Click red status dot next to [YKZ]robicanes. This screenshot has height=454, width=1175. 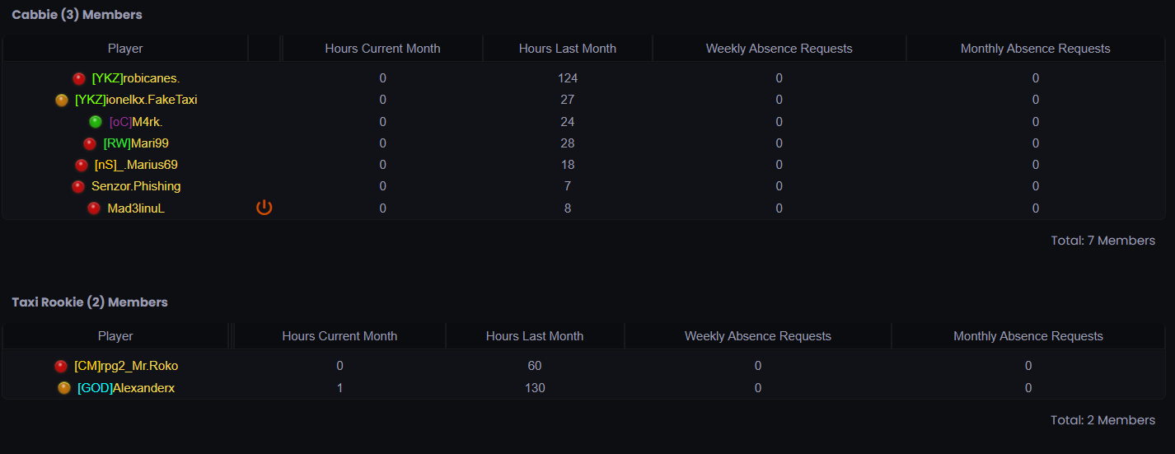tap(79, 78)
